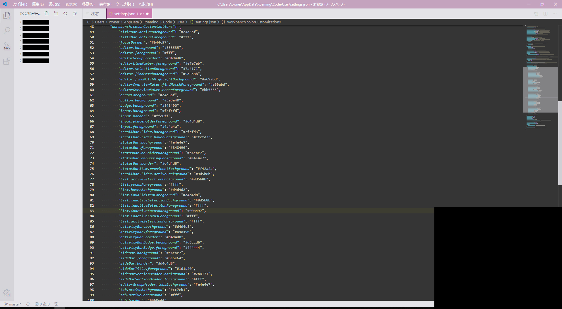This screenshot has width=562, height=309.
Task: Click the sync changes icon in status bar
Action: 28,304
